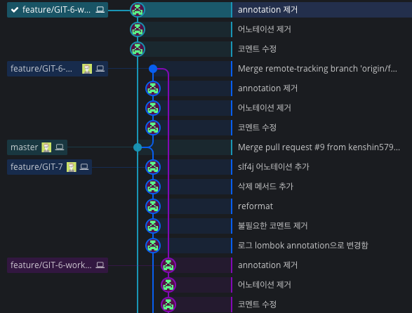Click the laptop icon in the blue feature/GIT-6-... label
412x313 pixels.
100,69
